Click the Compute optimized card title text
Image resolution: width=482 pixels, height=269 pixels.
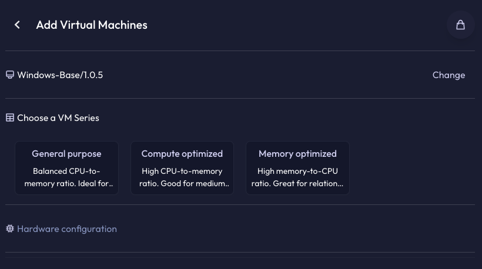[182, 153]
